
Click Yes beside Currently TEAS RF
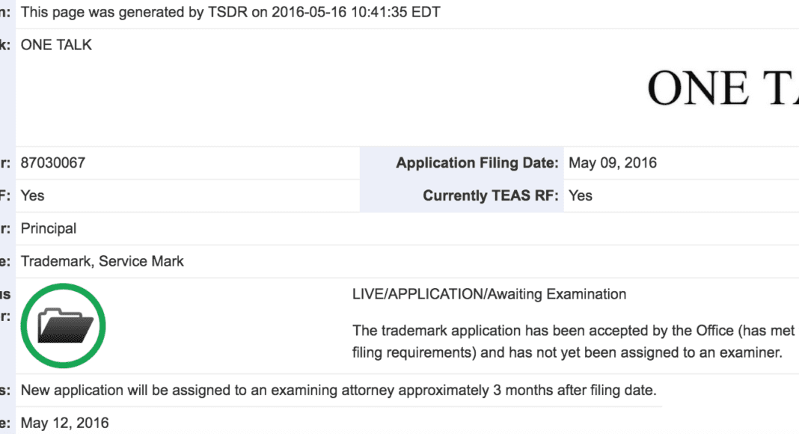pos(581,195)
